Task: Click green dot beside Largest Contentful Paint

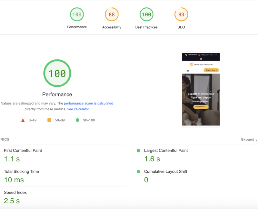Action: 138,150
